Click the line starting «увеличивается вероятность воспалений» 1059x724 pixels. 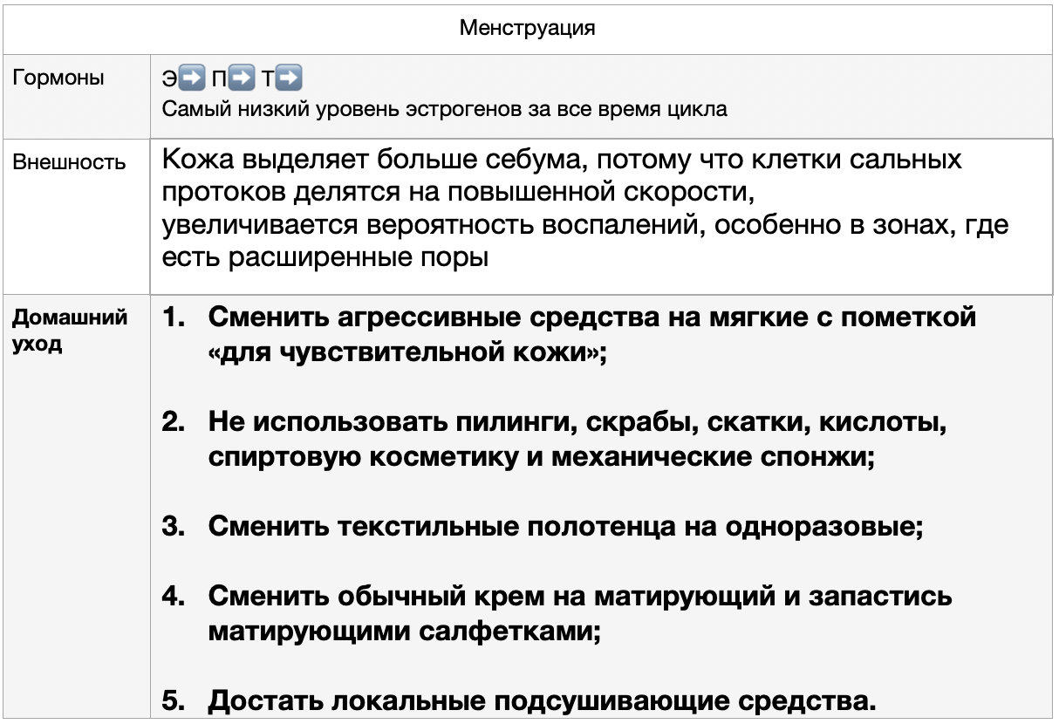585,225
